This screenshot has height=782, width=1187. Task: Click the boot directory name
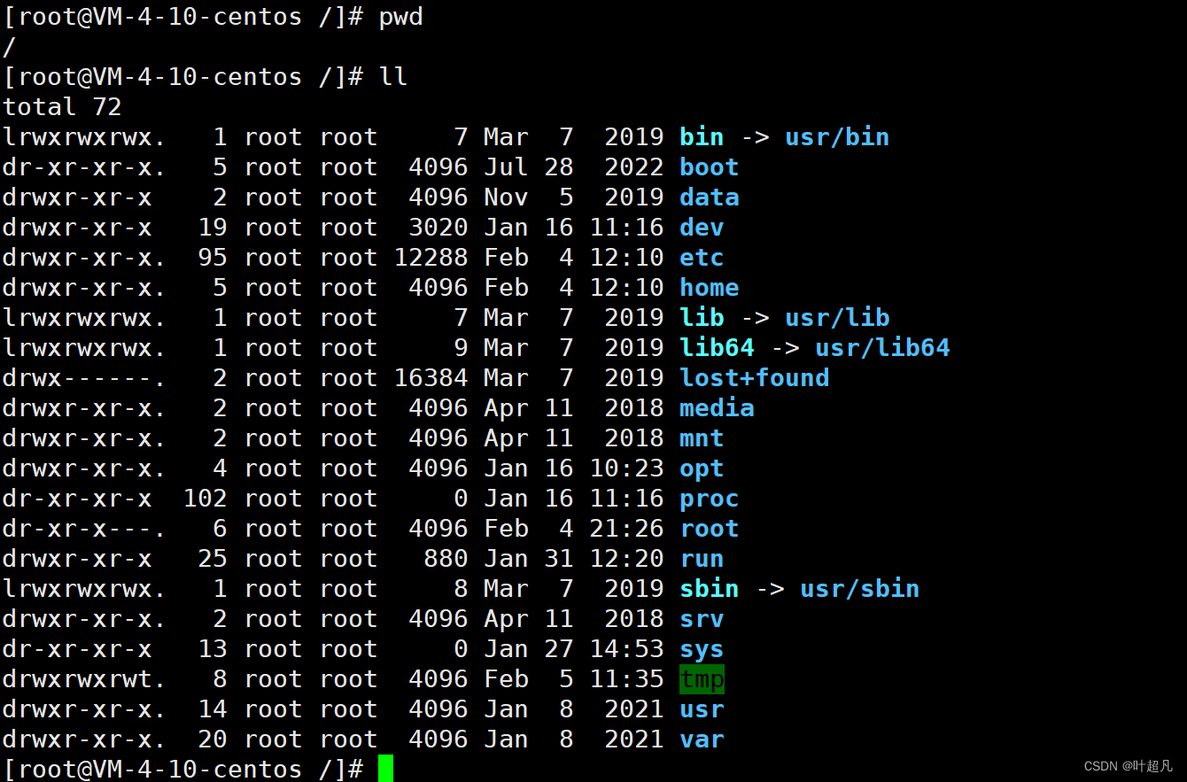pyautogui.click(x=709, y=167)
